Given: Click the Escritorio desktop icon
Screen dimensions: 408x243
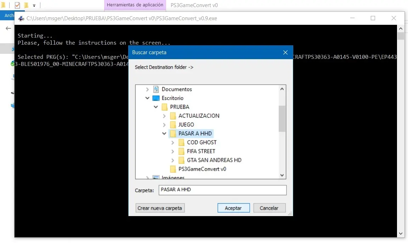Looking at the screenshot, I should pyautogui.click(x=156, y=98).
